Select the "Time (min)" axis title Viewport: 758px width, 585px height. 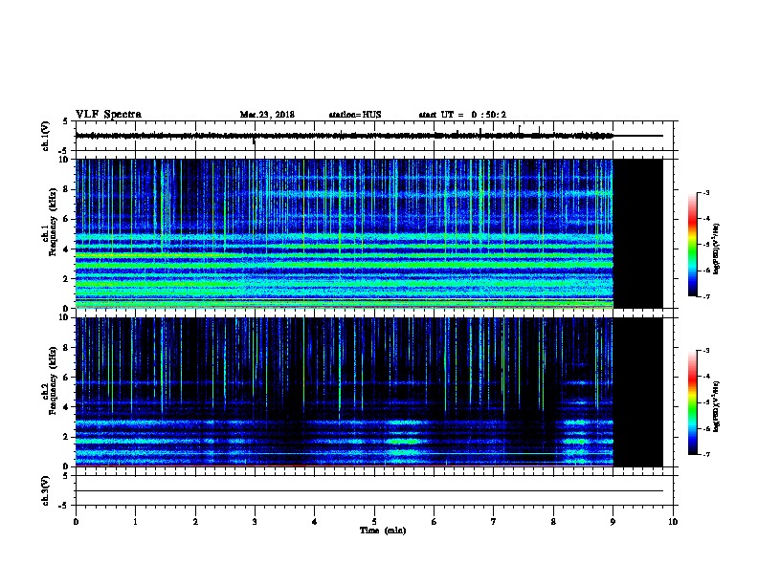383,531
